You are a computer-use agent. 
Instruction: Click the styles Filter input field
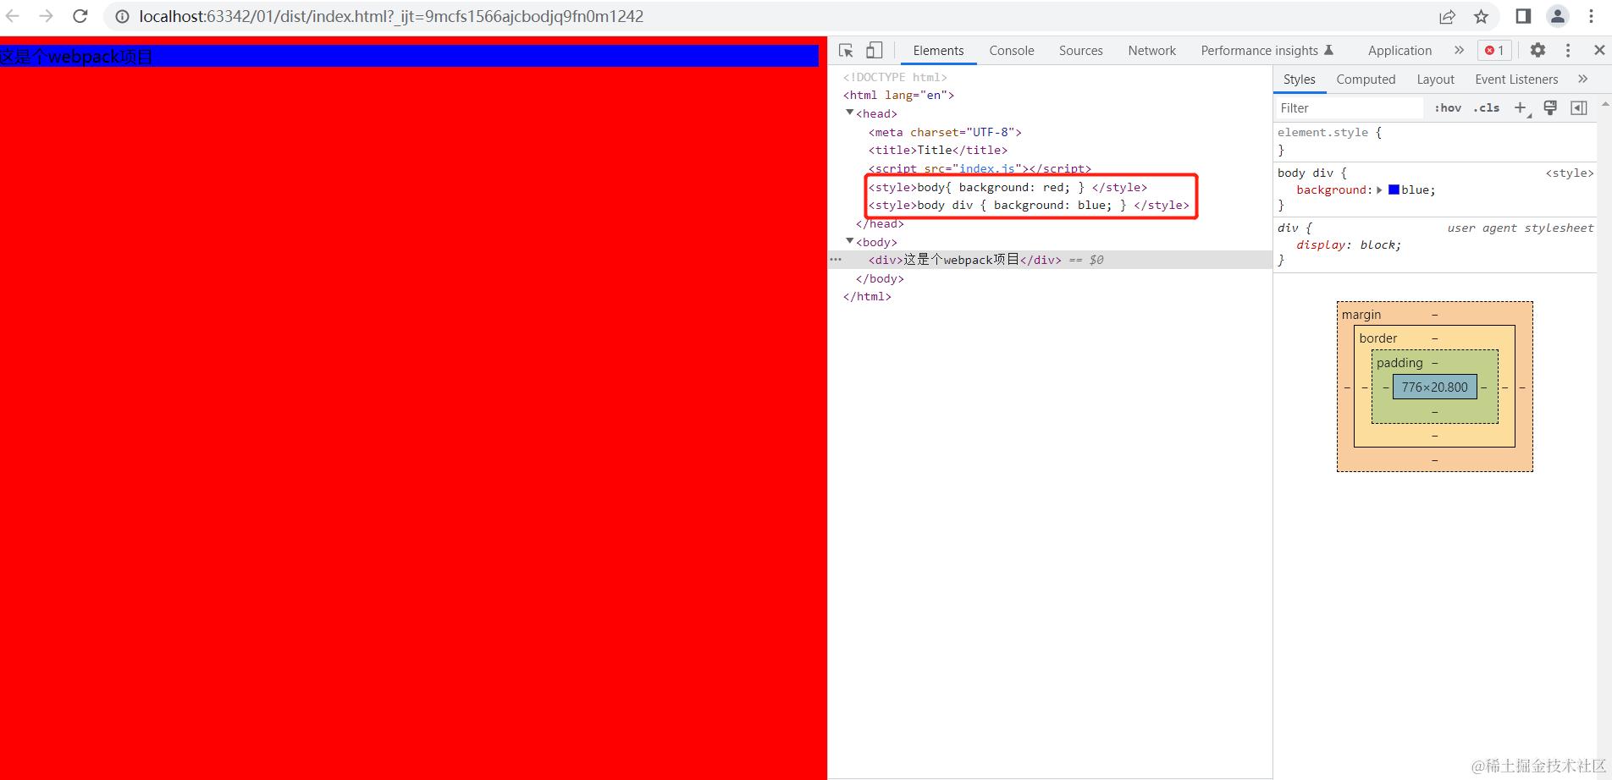tap(1350, 108)
